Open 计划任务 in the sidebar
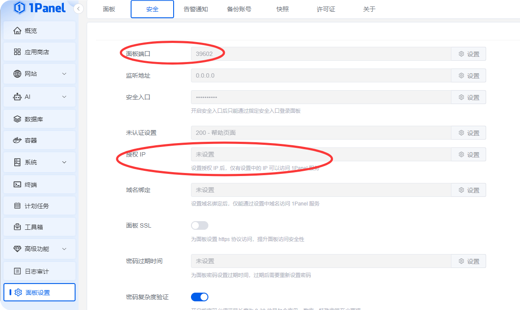Screen dimensions: 520x310 tap(39, 206)
